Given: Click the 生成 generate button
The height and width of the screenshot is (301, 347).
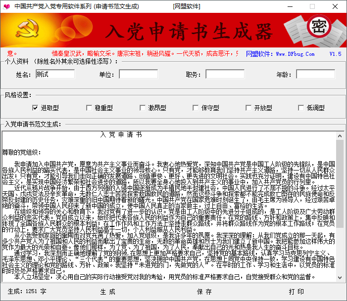Looking at the screenshot, I should (x=108, y=292).
